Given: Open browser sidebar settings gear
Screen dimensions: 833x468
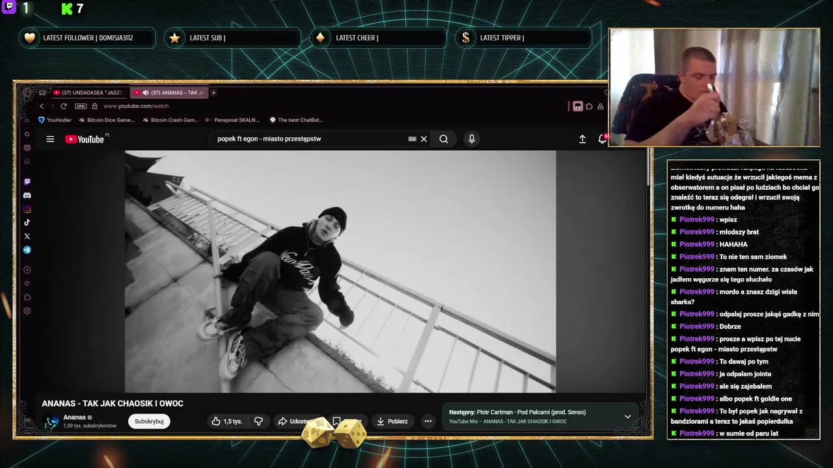Looking at the screenshot, I should 27,311.
